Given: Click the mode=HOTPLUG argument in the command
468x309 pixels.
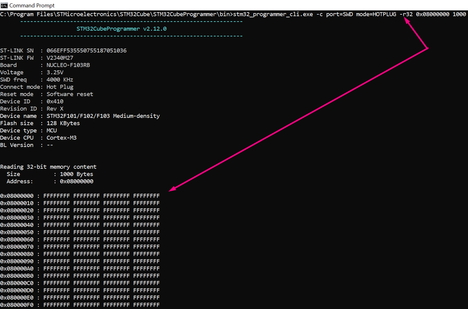Looking at the screenshot, I should 376,14.
